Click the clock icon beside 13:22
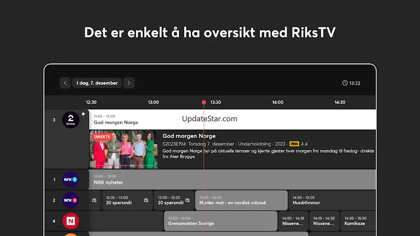Image resolution: width=420 pixels, height=236 pixels. pos(345,83)
